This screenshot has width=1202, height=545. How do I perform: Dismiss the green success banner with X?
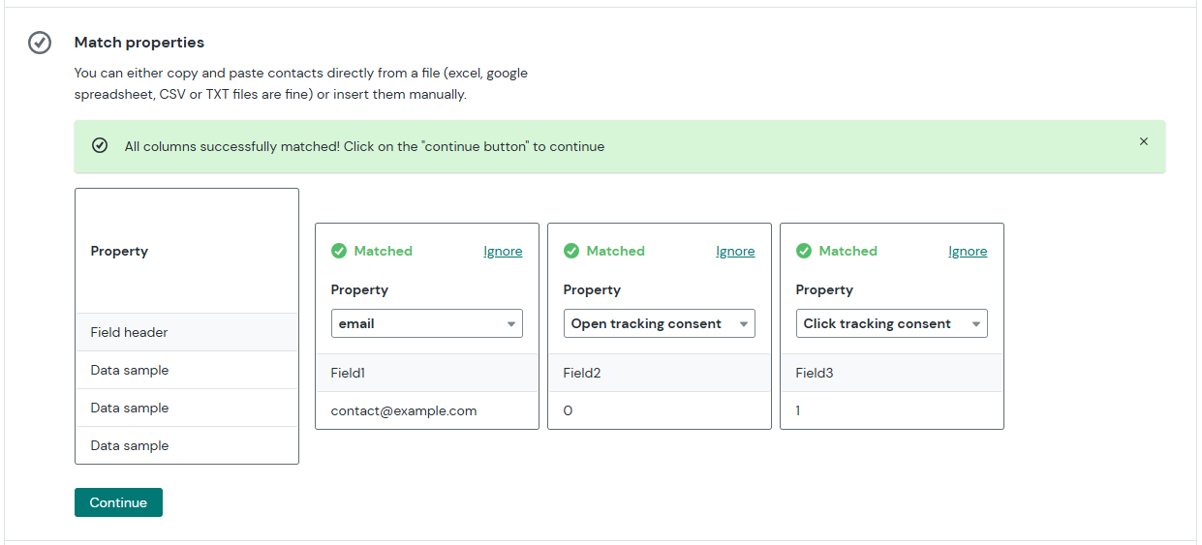pos(1144,141)
